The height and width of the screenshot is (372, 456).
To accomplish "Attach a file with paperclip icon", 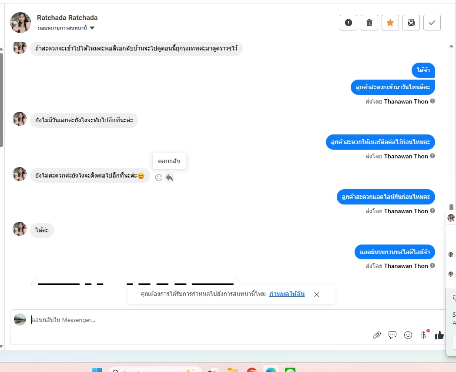I will 377,335.
